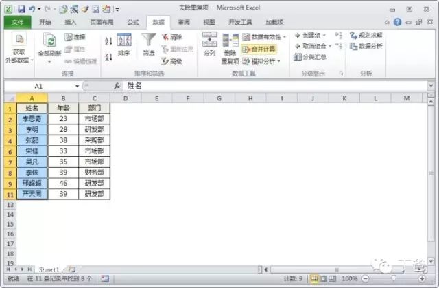This screenshot has width=439, height=288.
Task: Switch to the Review tab
Action: point(184,22)
